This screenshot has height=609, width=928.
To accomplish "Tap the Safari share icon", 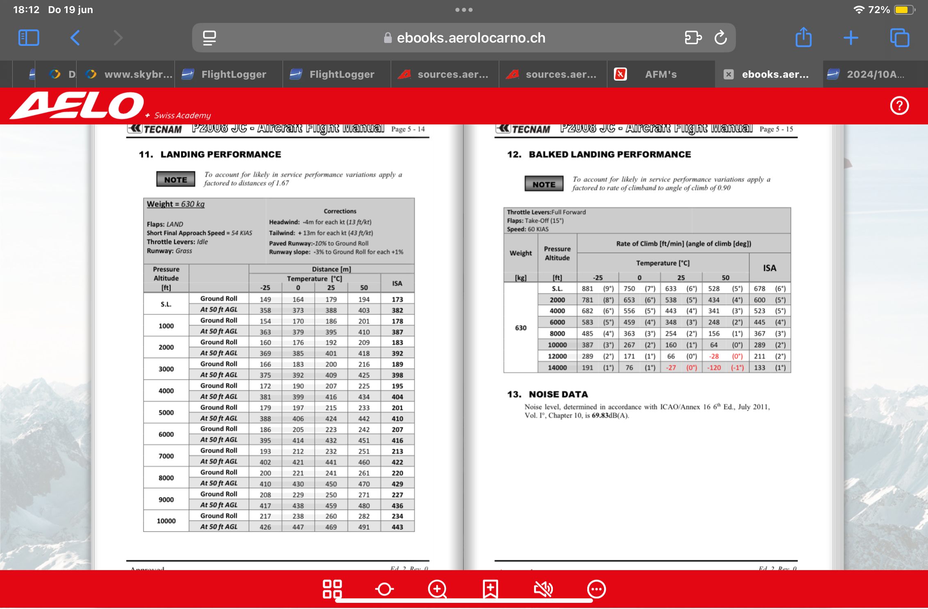I will [x=804, y=38].
